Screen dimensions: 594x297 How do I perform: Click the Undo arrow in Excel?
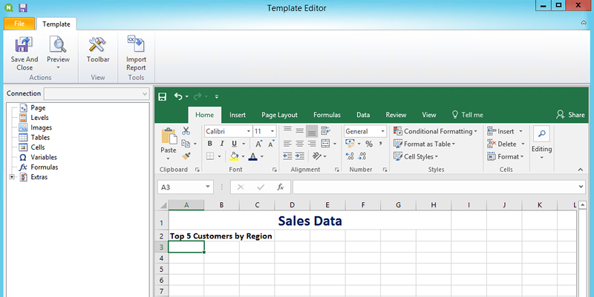(178, 96)
